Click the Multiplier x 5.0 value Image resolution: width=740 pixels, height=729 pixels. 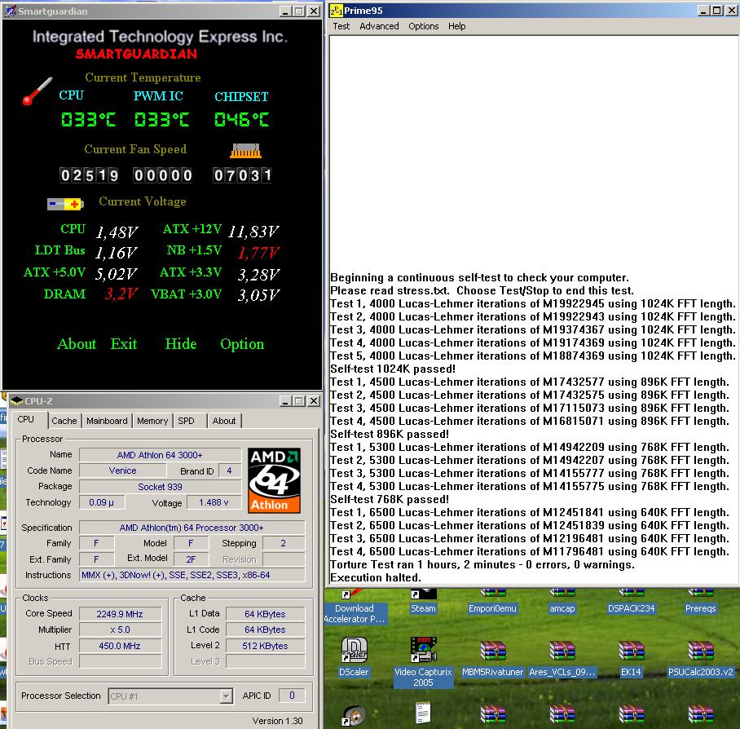click(120, 630)
